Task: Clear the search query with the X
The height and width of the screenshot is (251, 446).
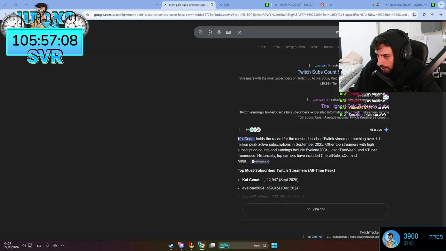Action: coord(240,32)
